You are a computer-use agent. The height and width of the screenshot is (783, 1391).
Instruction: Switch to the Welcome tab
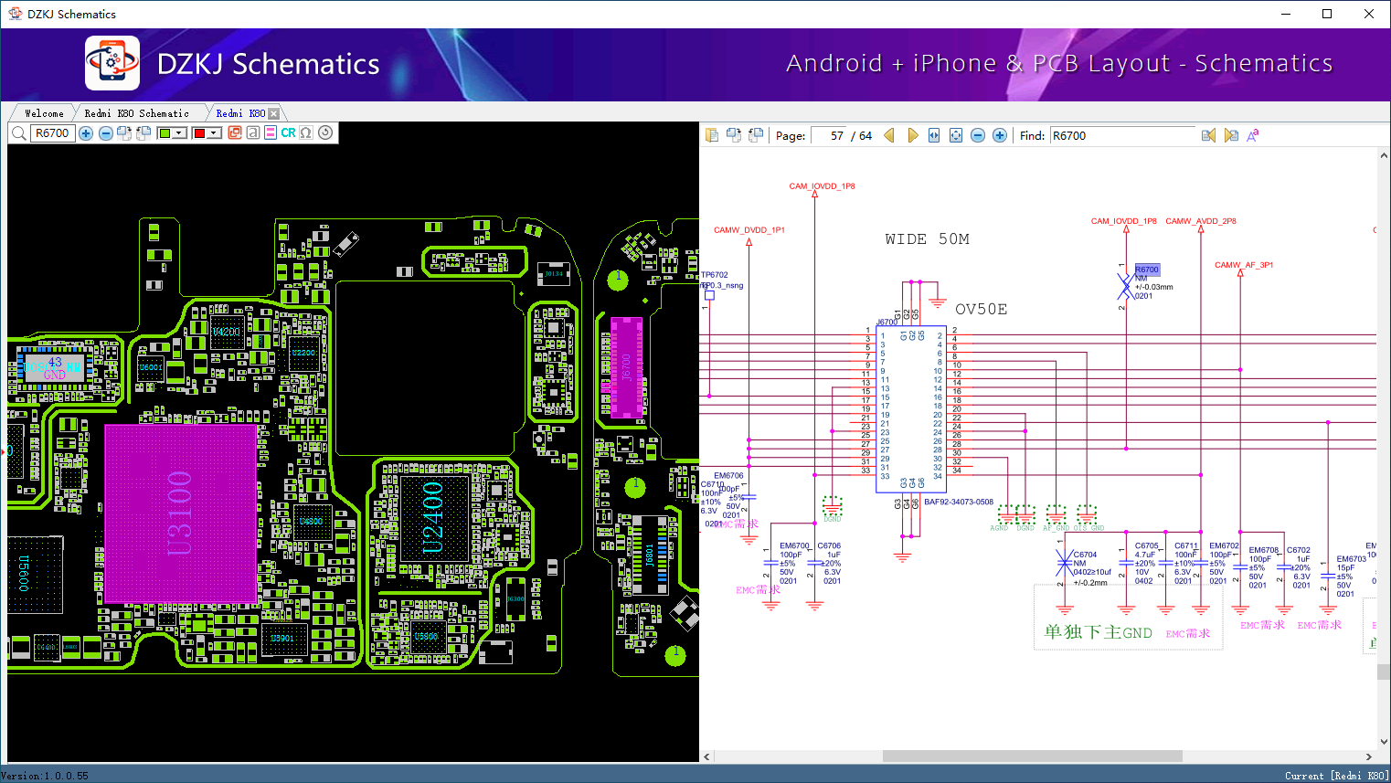click(44, 113)
